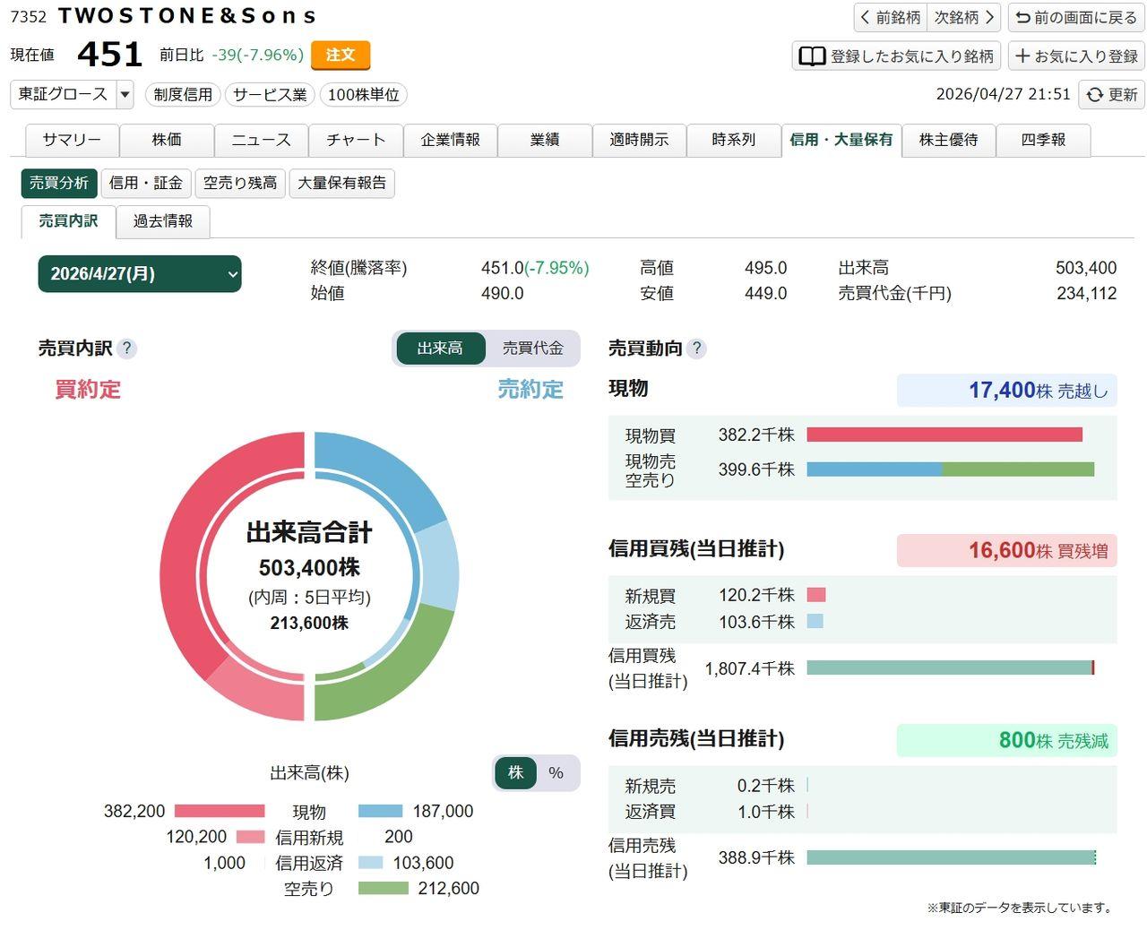
Task: Click the 更新 refresh button
Action: (1111, 94)
